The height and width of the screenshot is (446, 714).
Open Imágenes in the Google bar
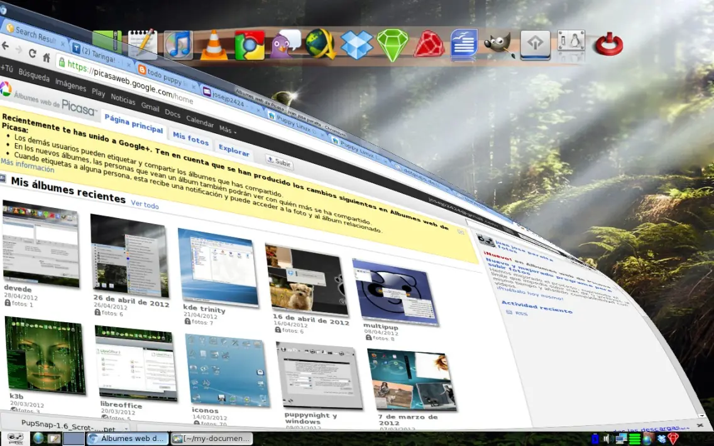70,85
